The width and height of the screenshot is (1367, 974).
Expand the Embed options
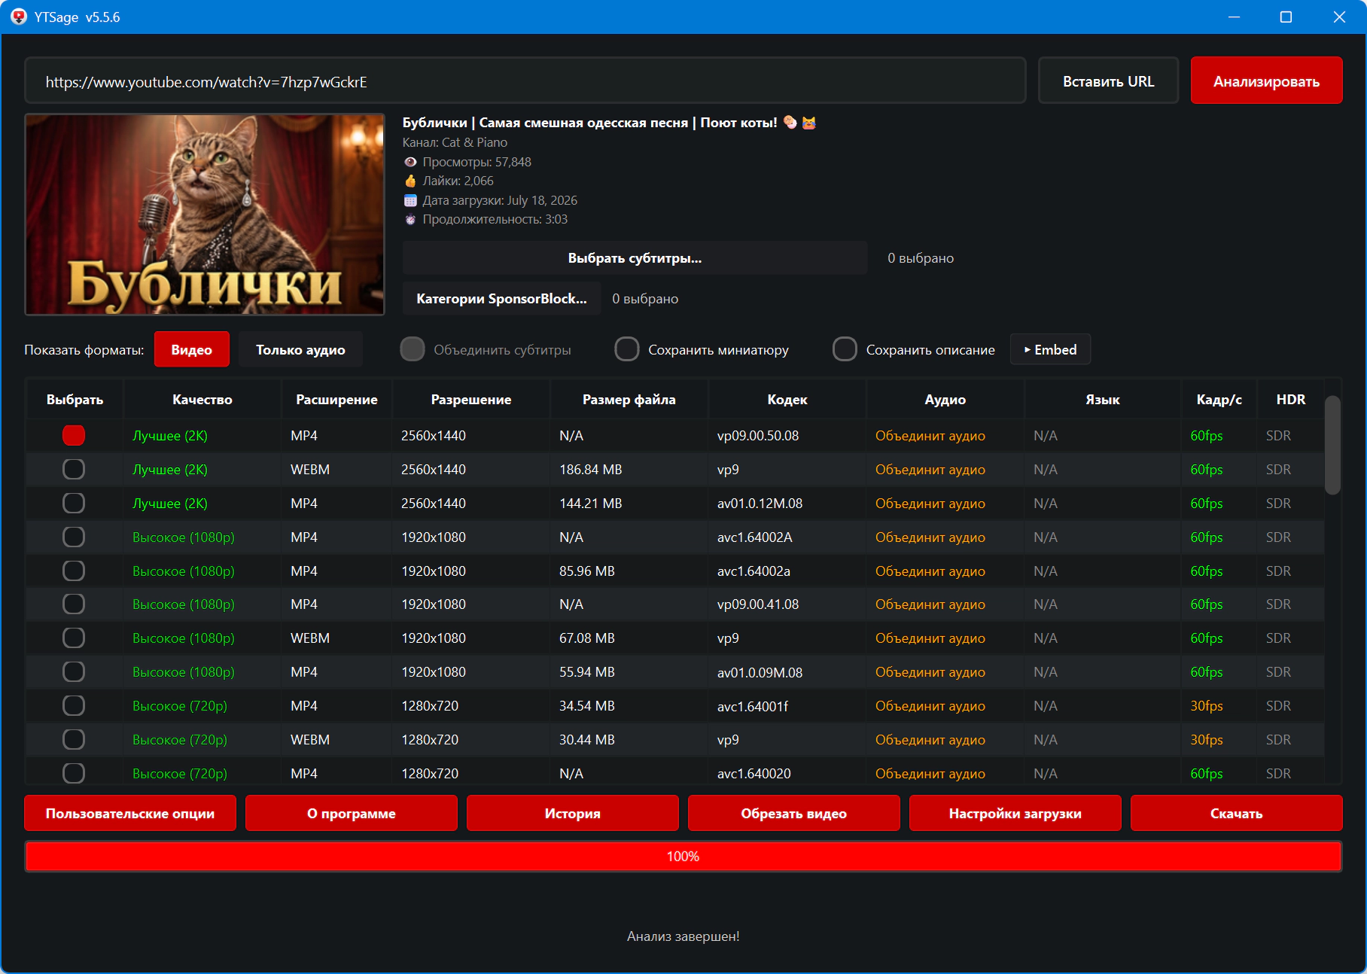click(x=1050, y=349)
